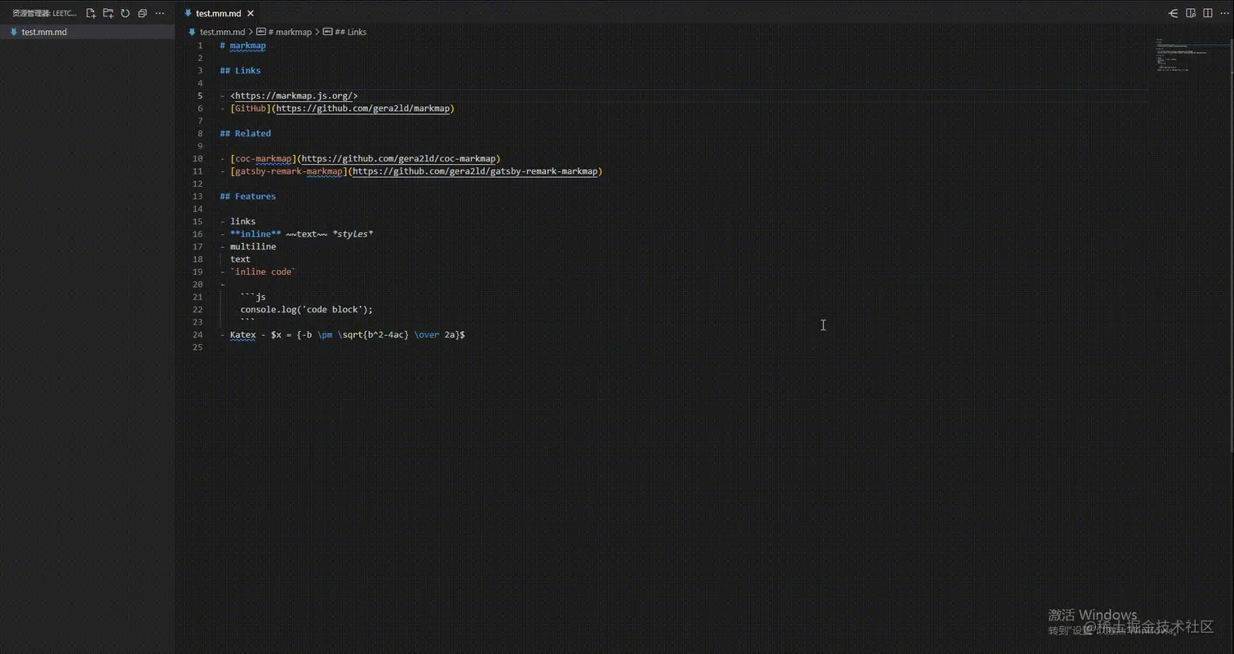Click test.mm.md breadcrumb segment

pos(222,32)
